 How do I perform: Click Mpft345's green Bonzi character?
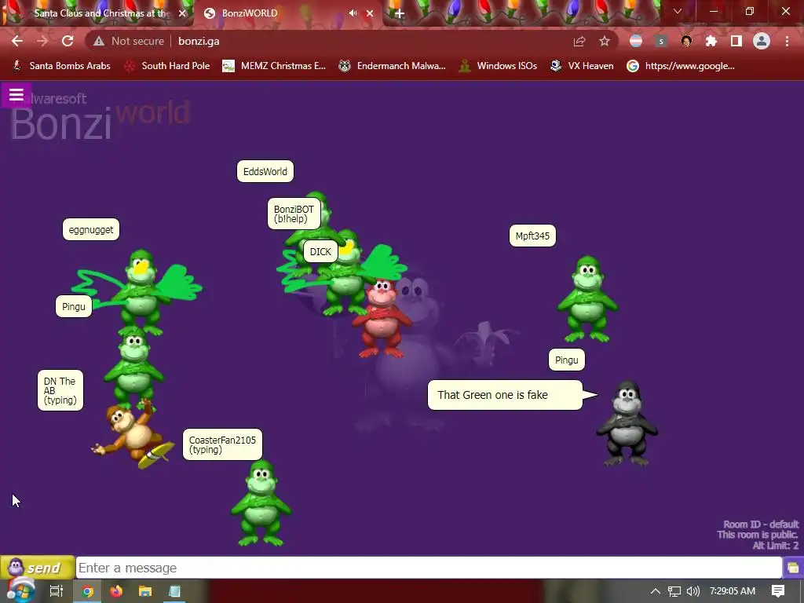tap(587, 299)
